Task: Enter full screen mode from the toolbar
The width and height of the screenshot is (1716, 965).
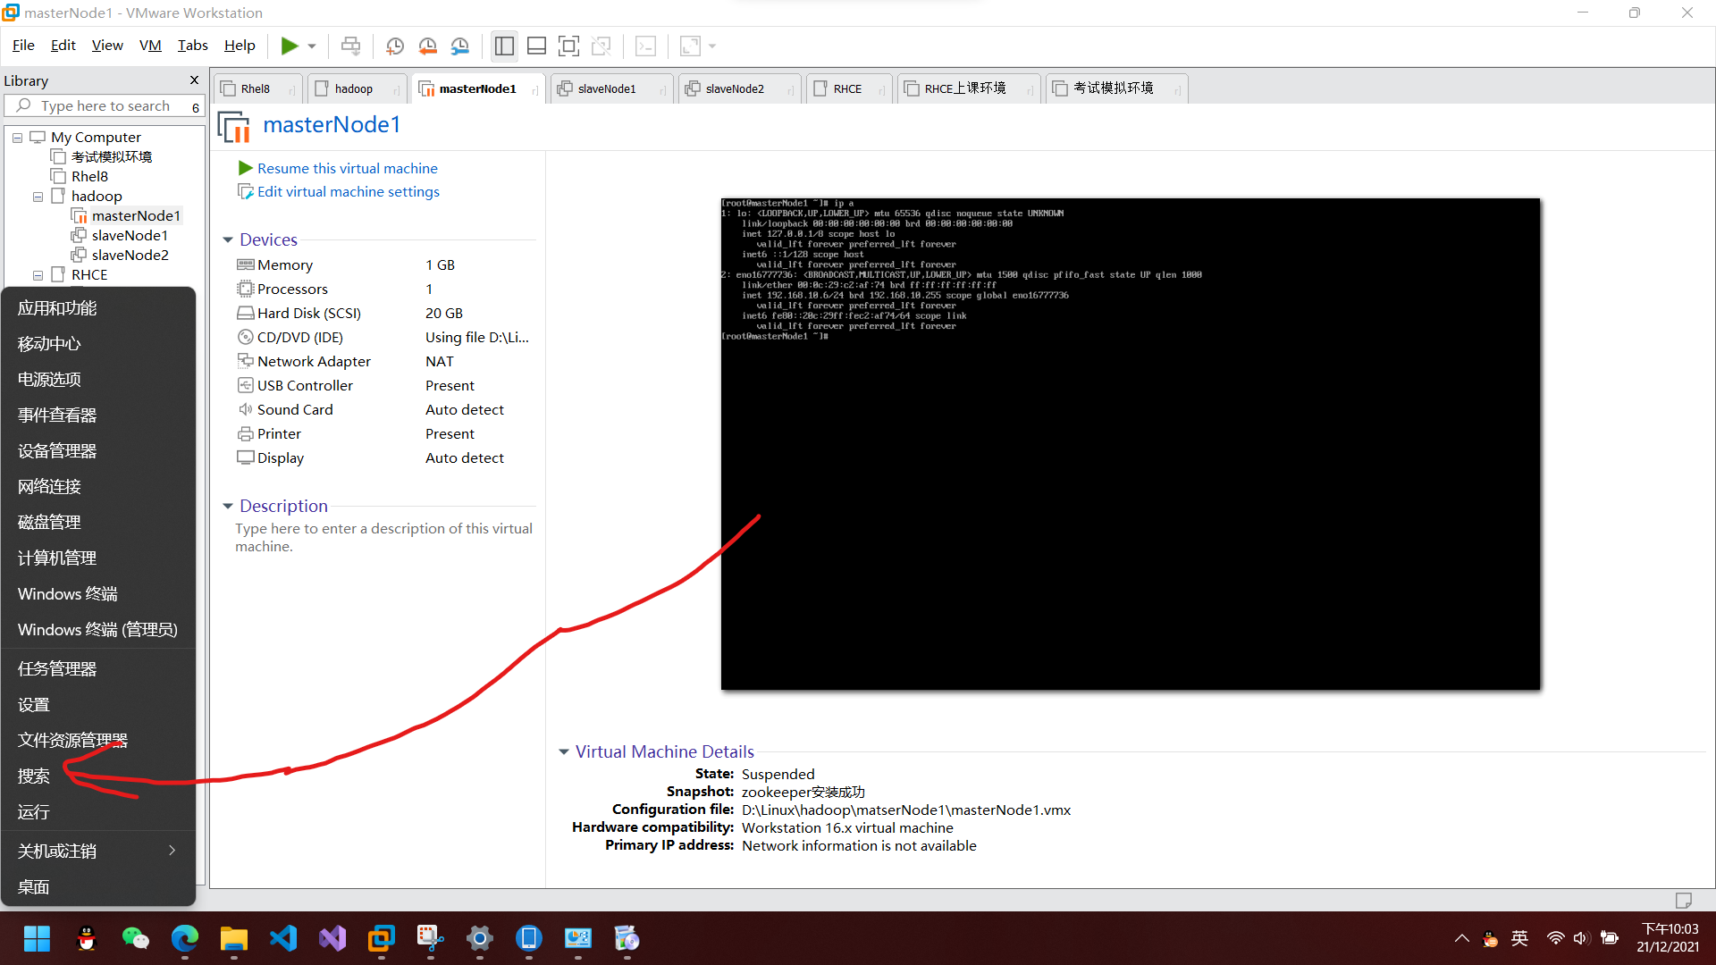Action: click(569, 46)
